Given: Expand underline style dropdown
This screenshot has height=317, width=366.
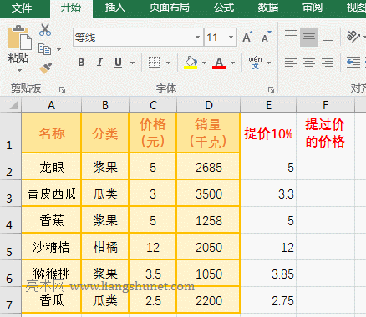Looking at the screenshot, I should 132,63.
